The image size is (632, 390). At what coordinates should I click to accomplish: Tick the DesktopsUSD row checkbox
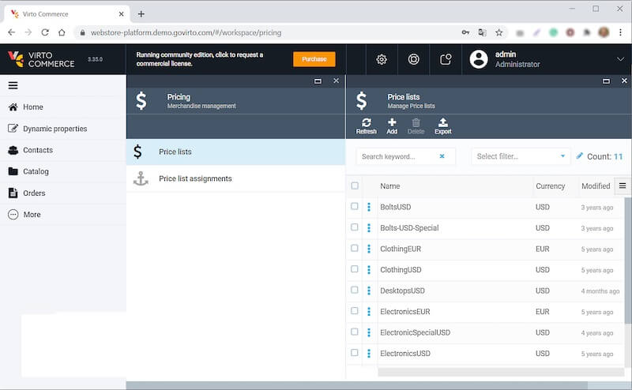355,291
